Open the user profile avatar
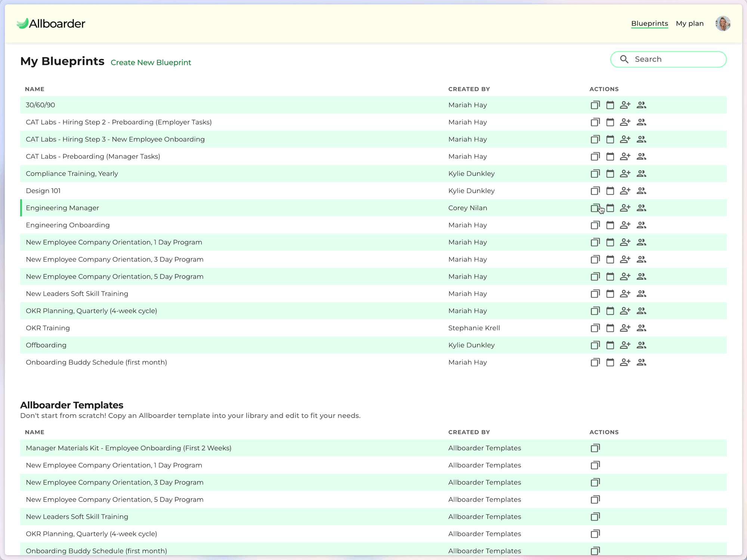Viewport: 747px width, 560px height. [723, 24]
